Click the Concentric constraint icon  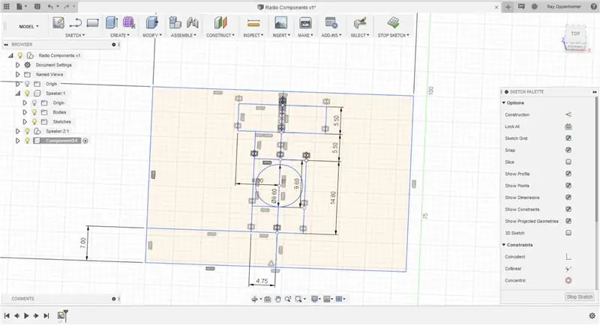(568, 280)
